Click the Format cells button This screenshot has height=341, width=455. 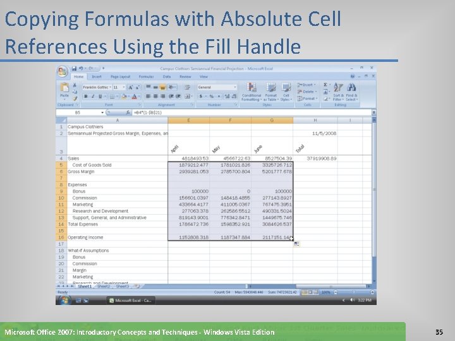307,99
